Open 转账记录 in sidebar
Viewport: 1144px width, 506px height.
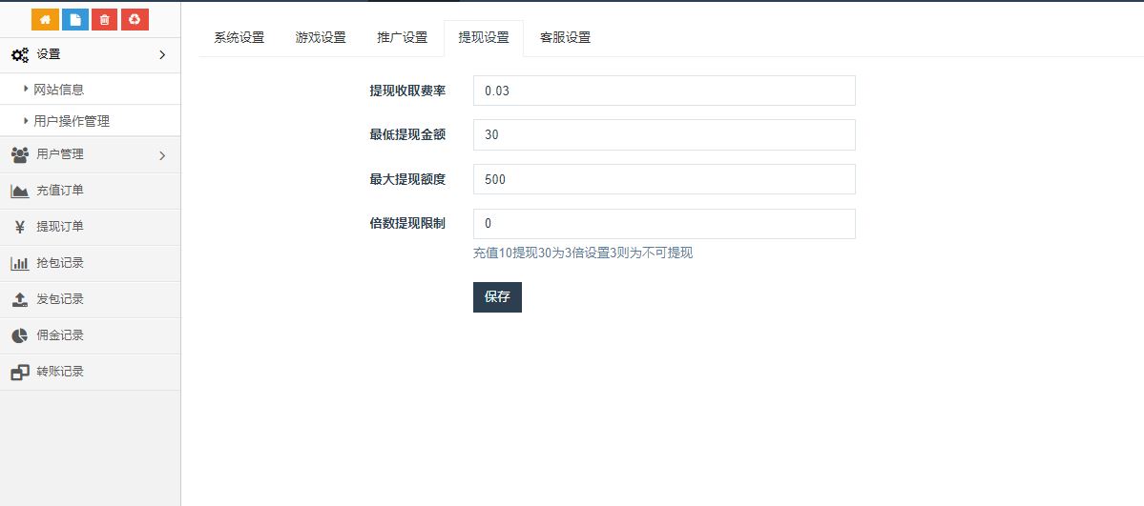click(91, 372)
